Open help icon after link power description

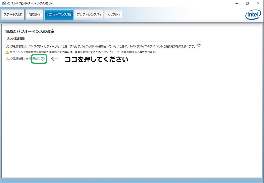(x=199, y=45)
